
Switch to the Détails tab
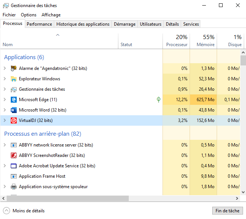coord(172,24)
